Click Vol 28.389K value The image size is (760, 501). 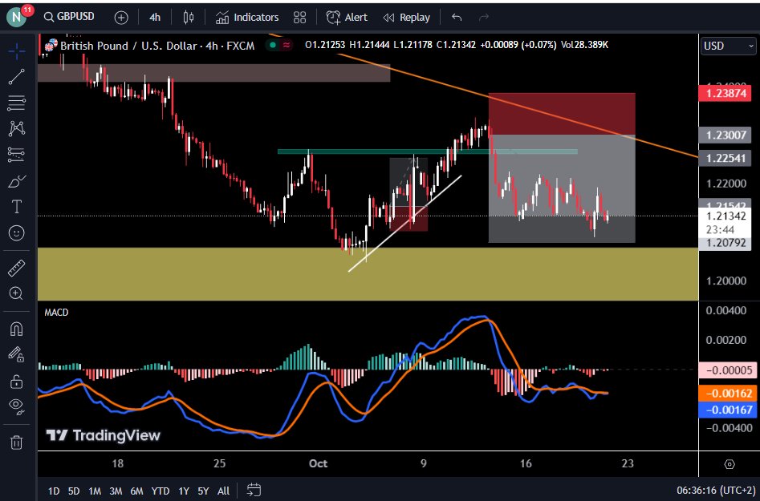(584, 45)
